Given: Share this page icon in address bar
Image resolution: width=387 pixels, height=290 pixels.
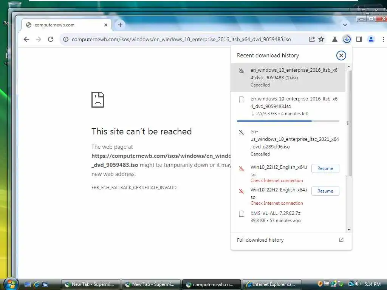Looking at the screenshot, I should [x=312, y=39].
